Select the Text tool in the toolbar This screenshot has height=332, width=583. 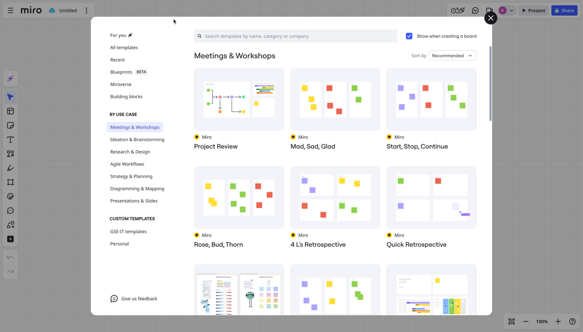point(10,140)
